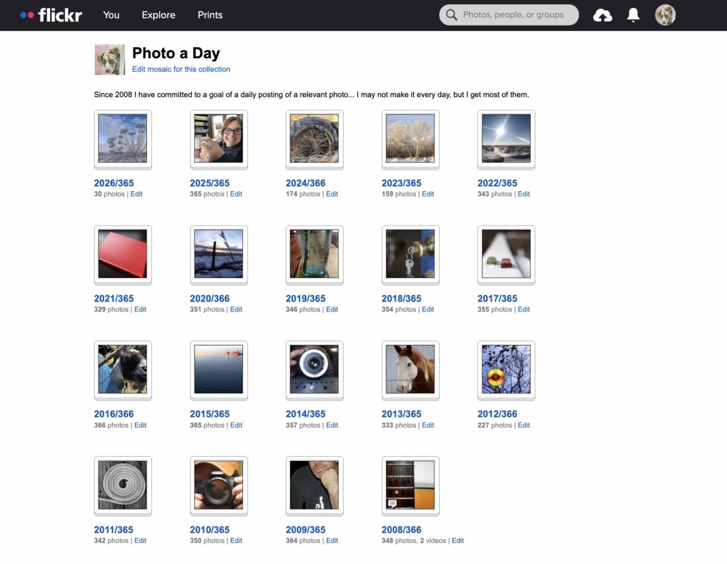Go to the Prints tab

pos(210,15)
